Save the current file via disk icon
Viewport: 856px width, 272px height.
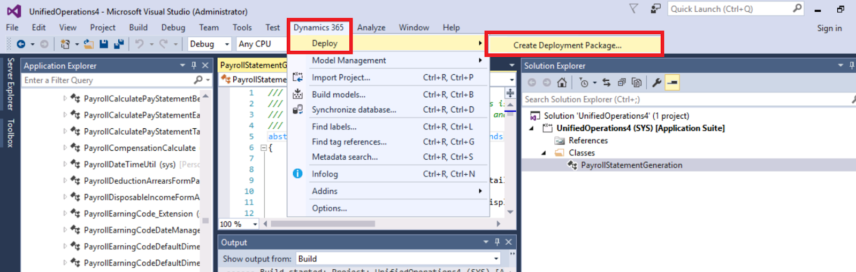pos(104,44)
